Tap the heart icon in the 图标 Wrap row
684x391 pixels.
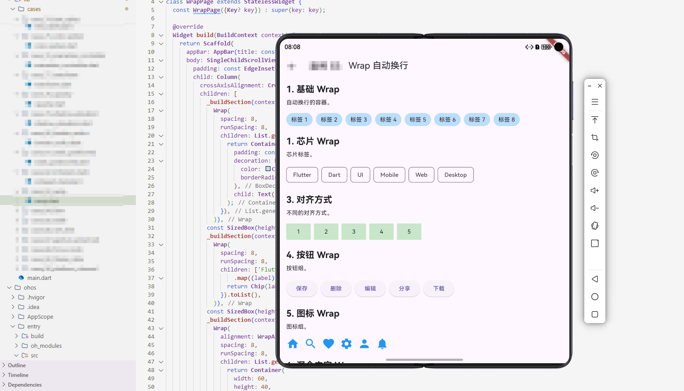[328, 344]
